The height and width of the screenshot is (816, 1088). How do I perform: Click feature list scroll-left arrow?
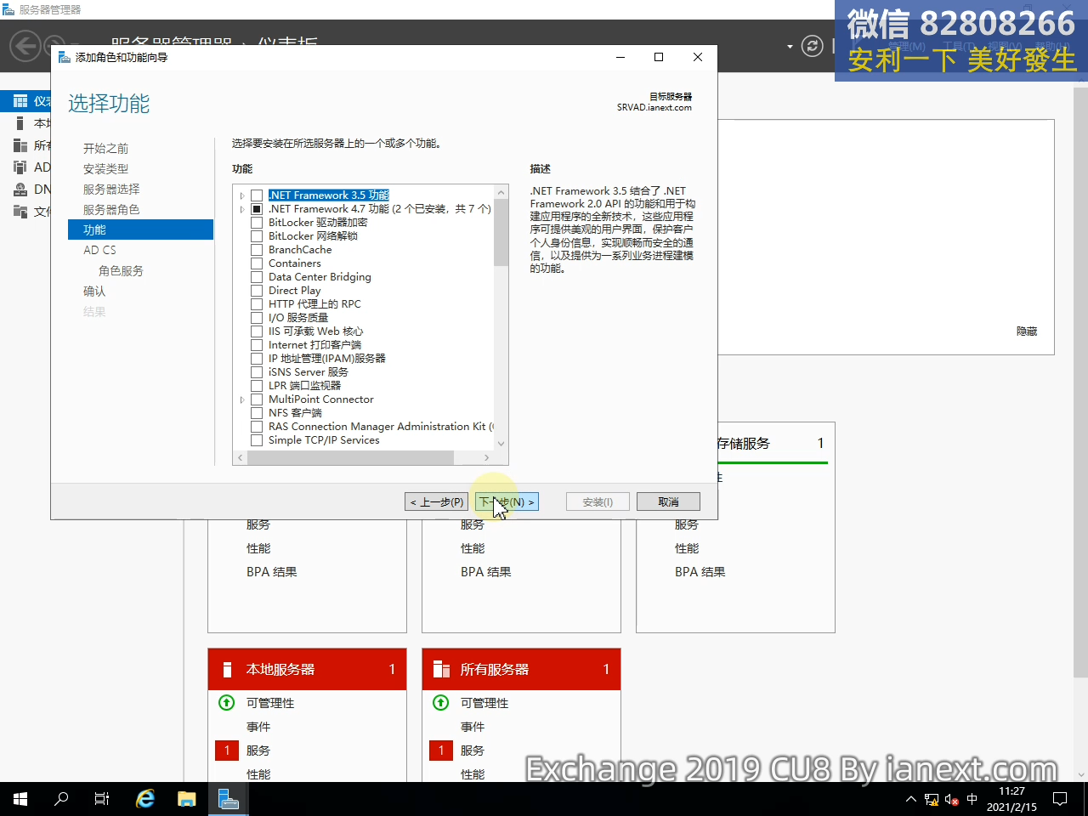click(x=241, y=457)
